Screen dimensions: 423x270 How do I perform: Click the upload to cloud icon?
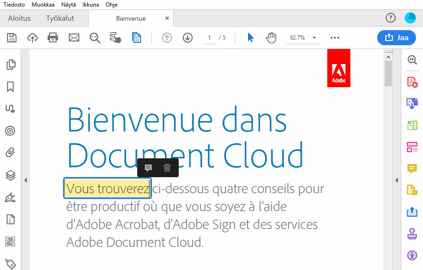pos(32,38)
